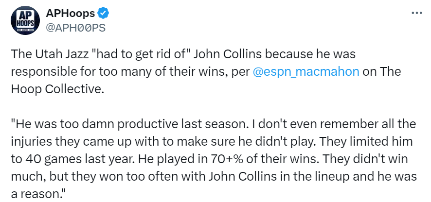The image size is (431, 202).
Task: Click the "Hoop Collective." text
Action: pyautogui.click(x=58, y=89)
